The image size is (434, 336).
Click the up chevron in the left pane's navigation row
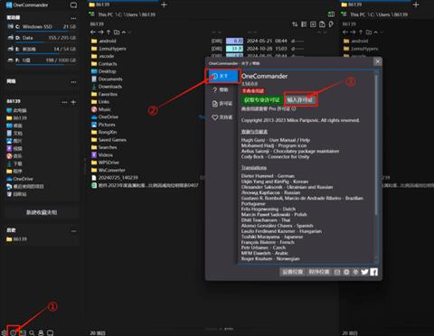pyautogui.click(x=124, y=32)
